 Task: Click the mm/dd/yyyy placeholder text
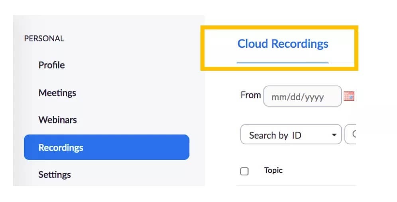pos(297,97)
